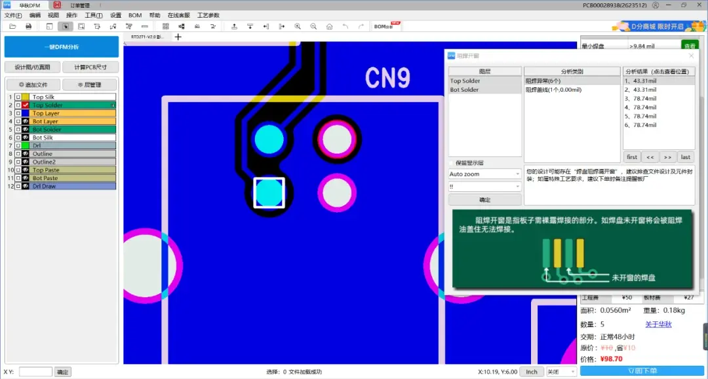Click the open file folder icon
Image resolution: width=708 pixels, height=379 pixels.
(x=12, y=27)
